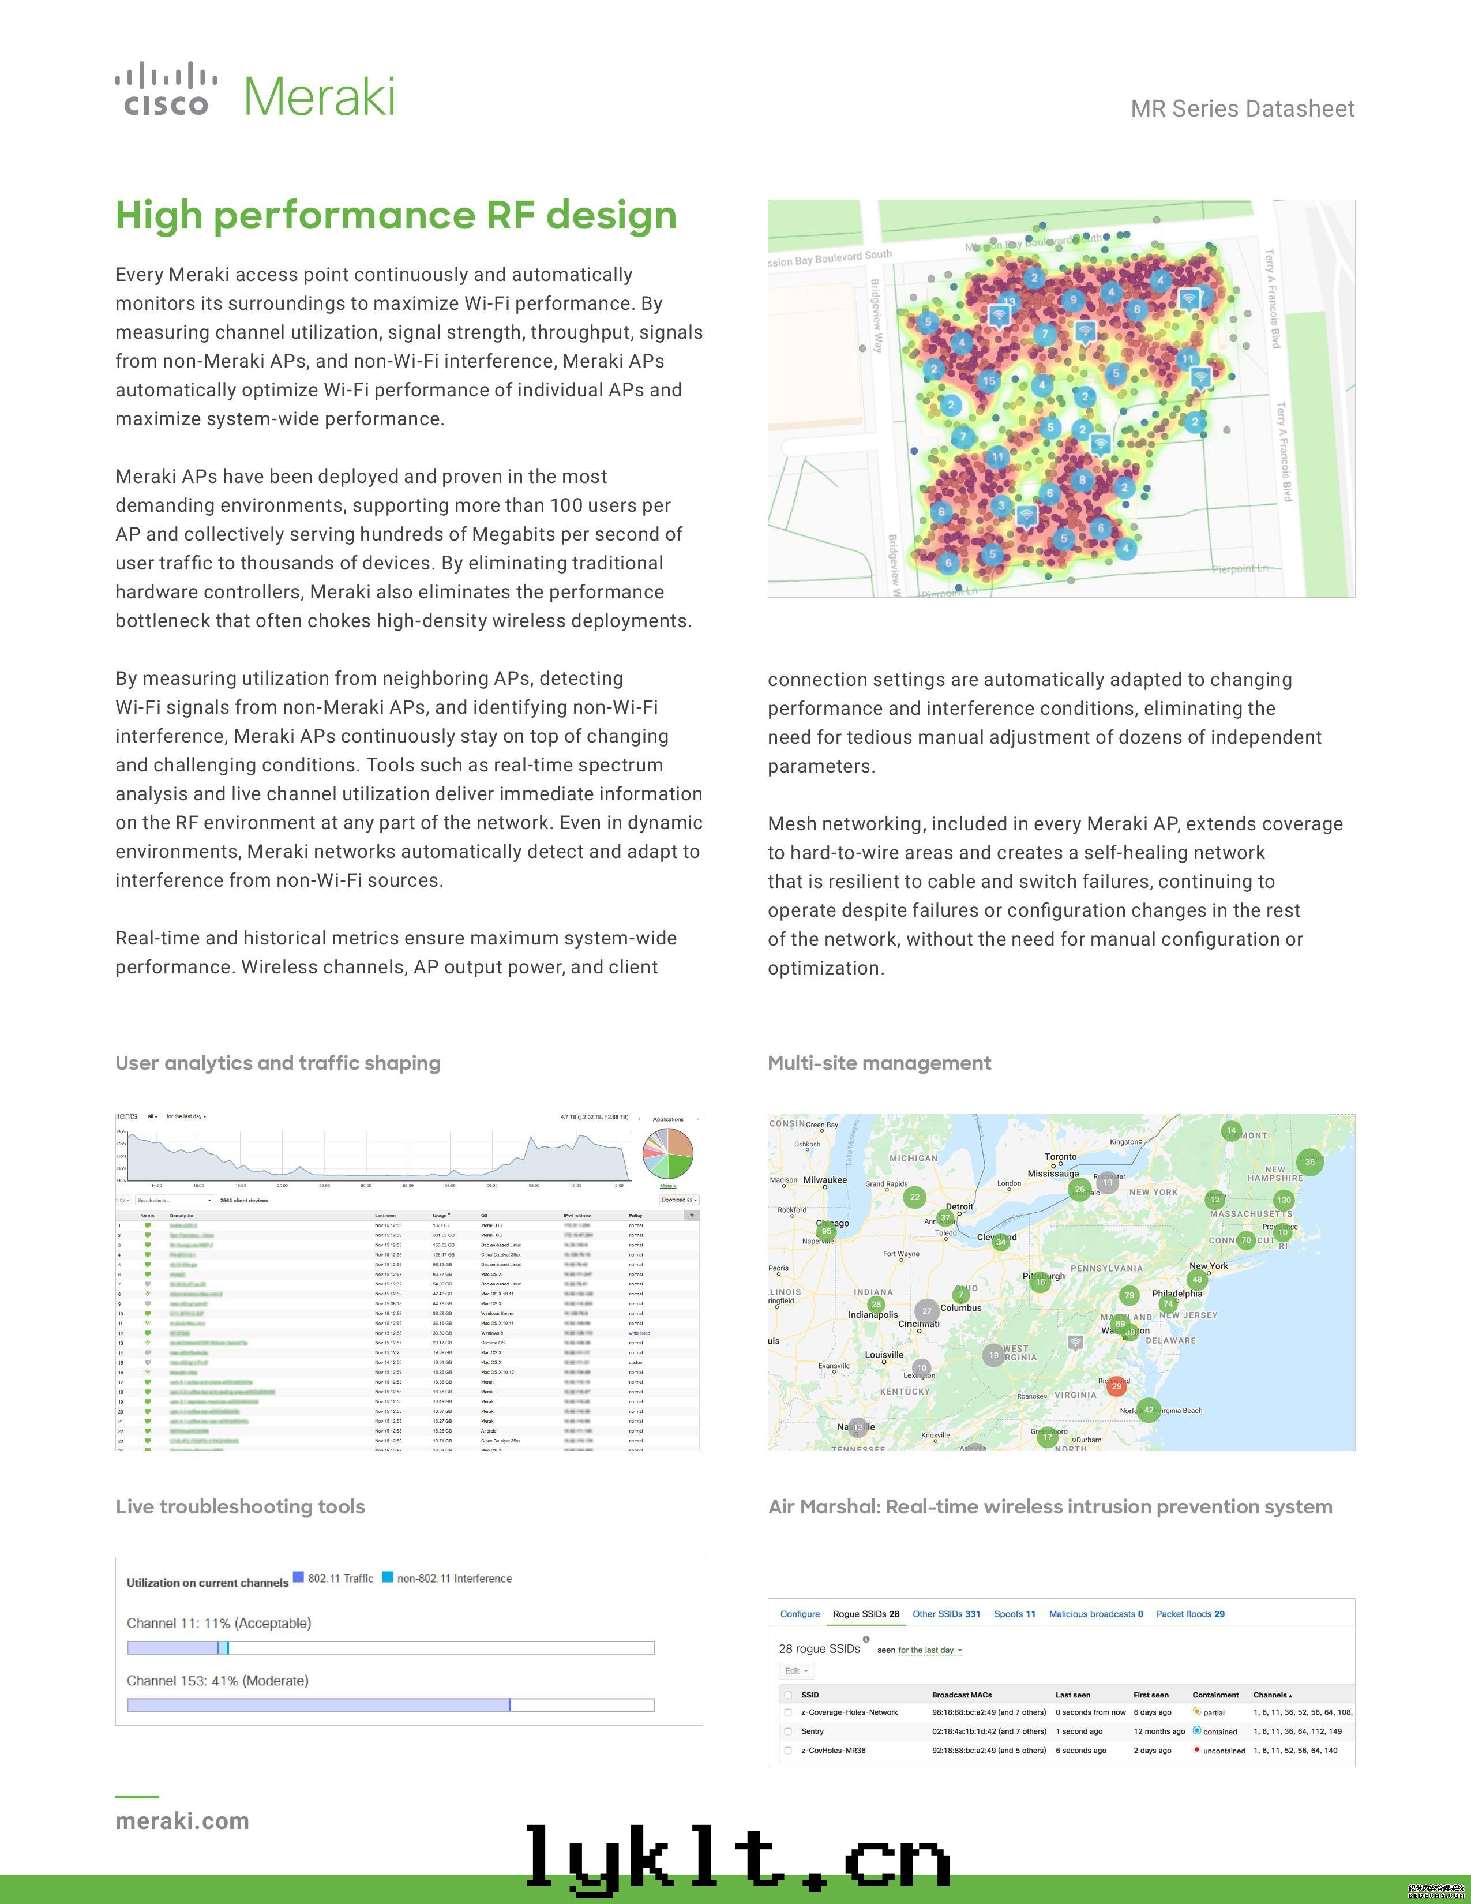1471x1904 pixels.
Task: Open the Packet floods tab
Action: point(1189,1614)
